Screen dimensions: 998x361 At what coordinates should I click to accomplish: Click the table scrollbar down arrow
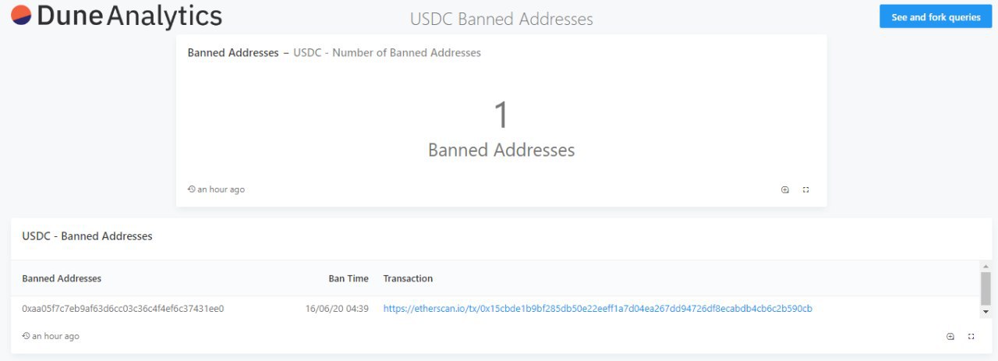pyautogui.click(x=986, y=312)
